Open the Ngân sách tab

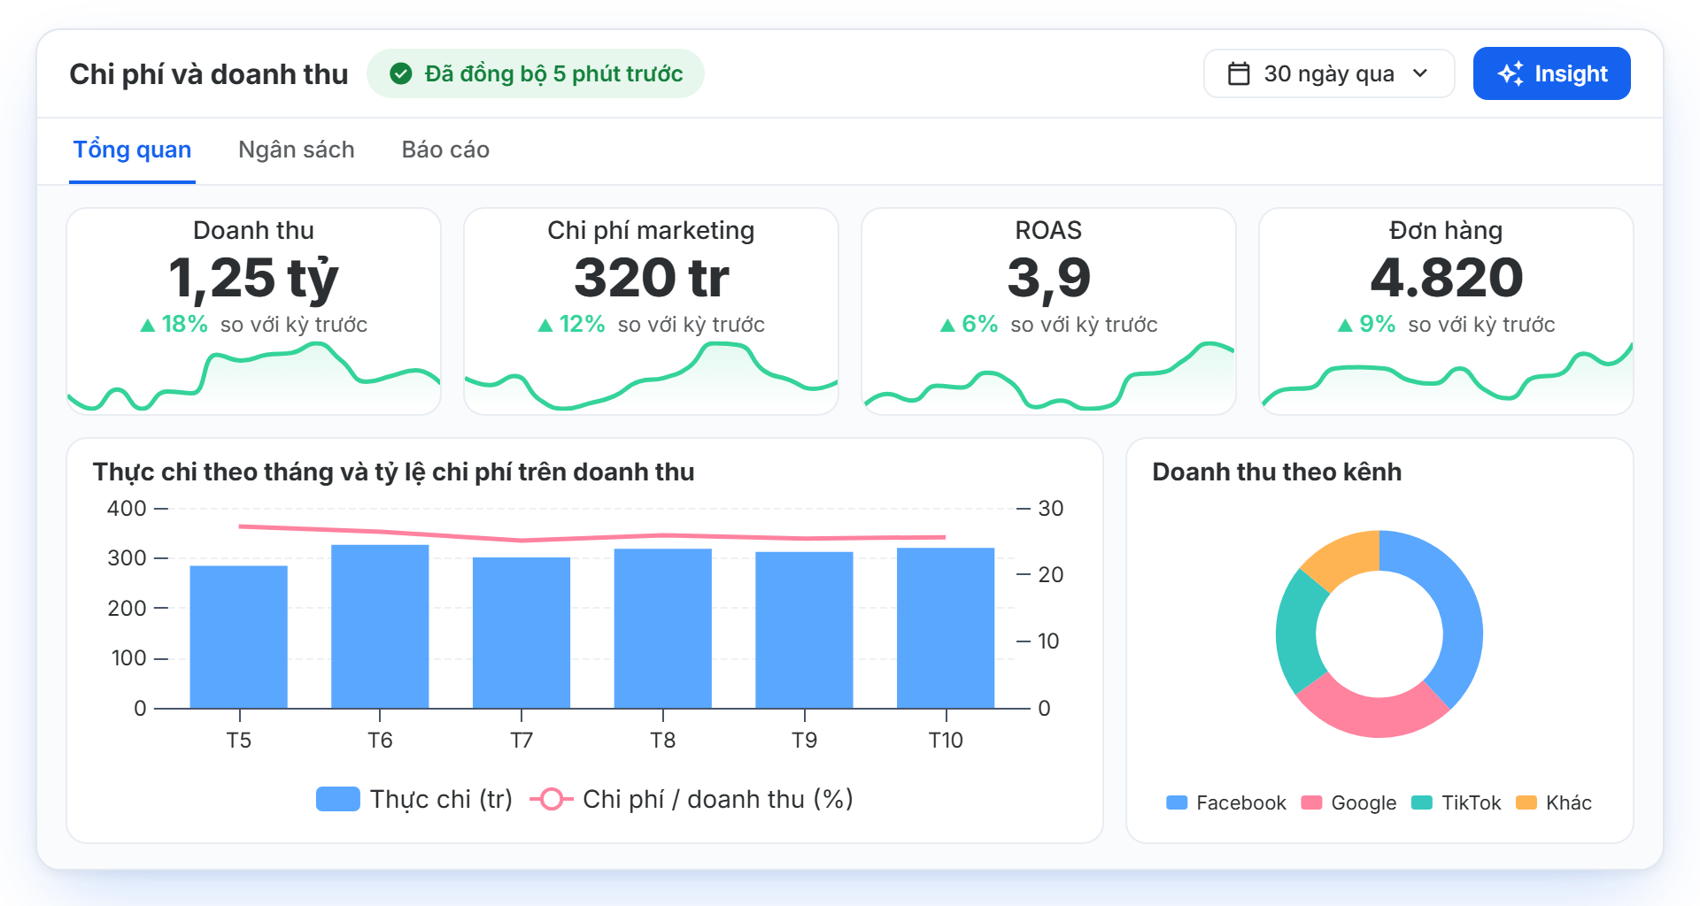(x=297, y=150)
